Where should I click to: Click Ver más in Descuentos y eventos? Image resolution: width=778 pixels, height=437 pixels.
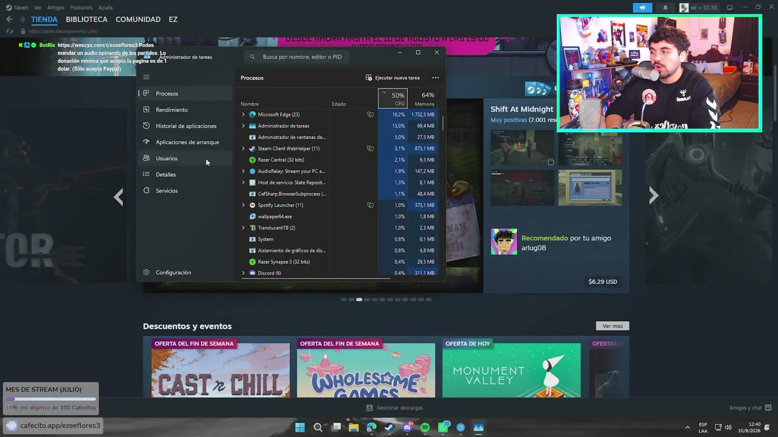[x=613, y=326]
